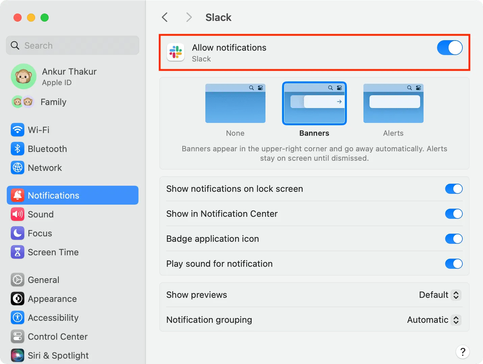This screenshot has width=483, height=364.
Task: Click the Sound speaker icon
Action: point(18,214)
